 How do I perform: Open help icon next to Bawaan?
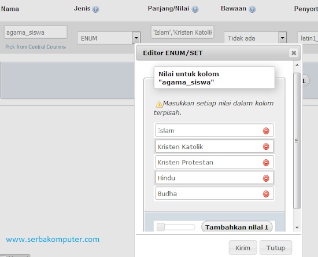(252, 9)
